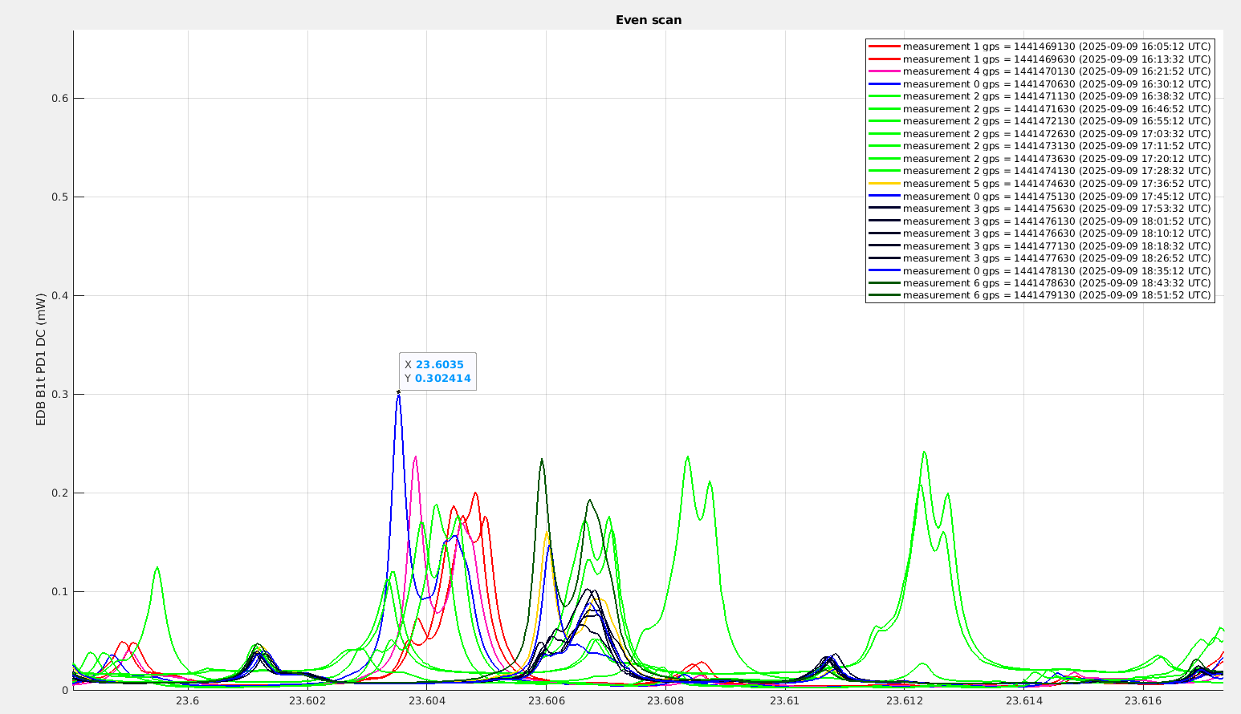This screenshot has height=714, width=1241.
Task: Click legend entry gps = 1441473130 (17:11:52 UTC)
Action: coord(1040,146)
